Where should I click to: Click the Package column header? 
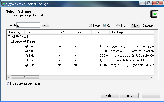click(x=132, y=32)
